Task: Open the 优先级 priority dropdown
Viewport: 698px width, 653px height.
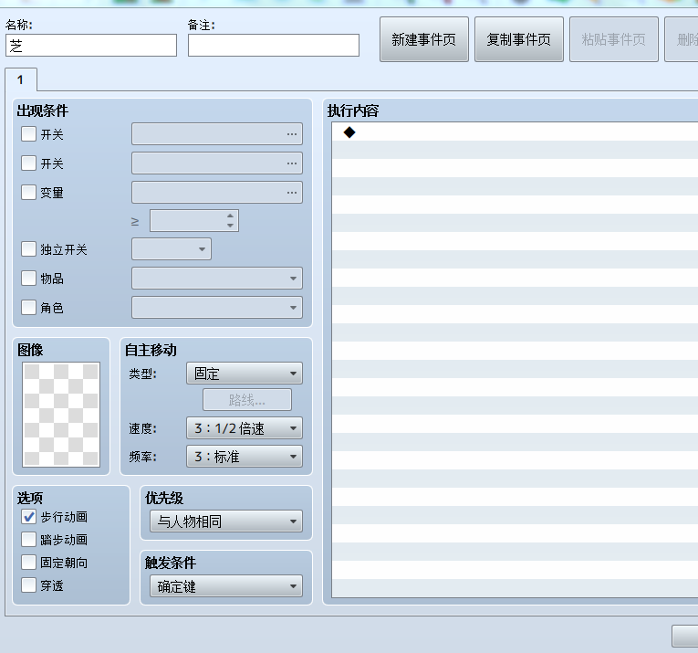Action: 226,521
